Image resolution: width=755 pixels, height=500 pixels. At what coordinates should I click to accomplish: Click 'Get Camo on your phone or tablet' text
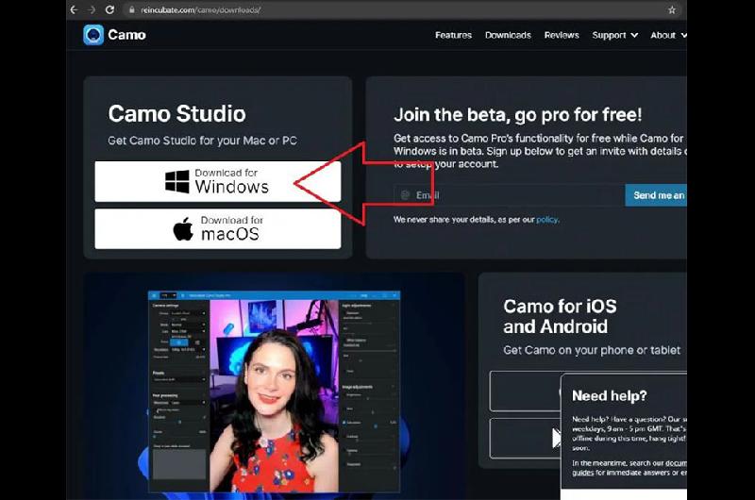coord(592,350)
